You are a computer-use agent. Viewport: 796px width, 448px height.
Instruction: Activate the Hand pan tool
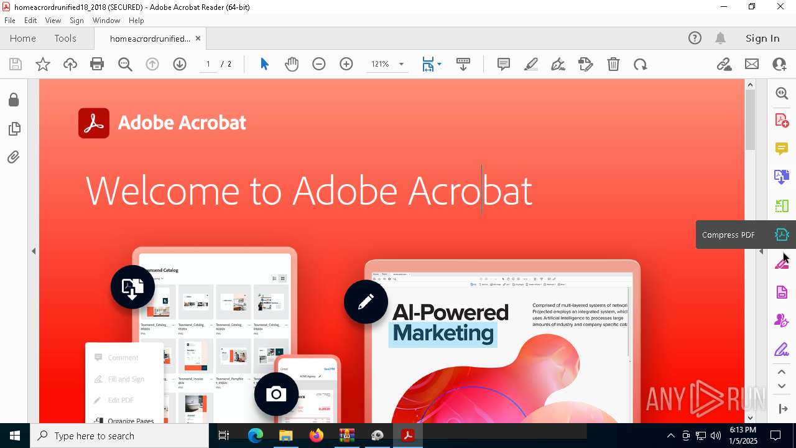(x=292, y=64)
